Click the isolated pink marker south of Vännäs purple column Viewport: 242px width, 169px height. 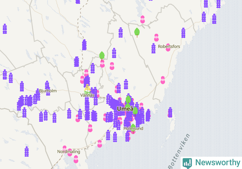[90, 128]
